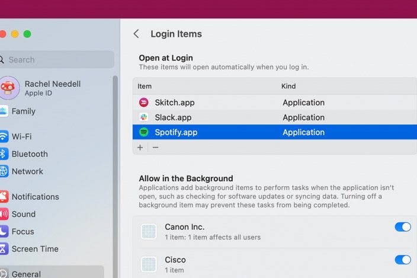
Task: Add a login item with the plus button
Action: [x=140, y=148]
